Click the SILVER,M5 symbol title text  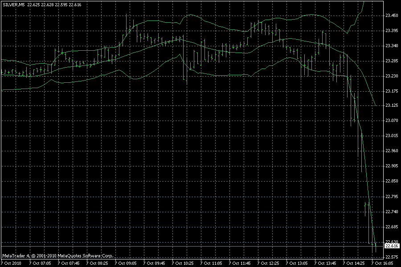14,4
